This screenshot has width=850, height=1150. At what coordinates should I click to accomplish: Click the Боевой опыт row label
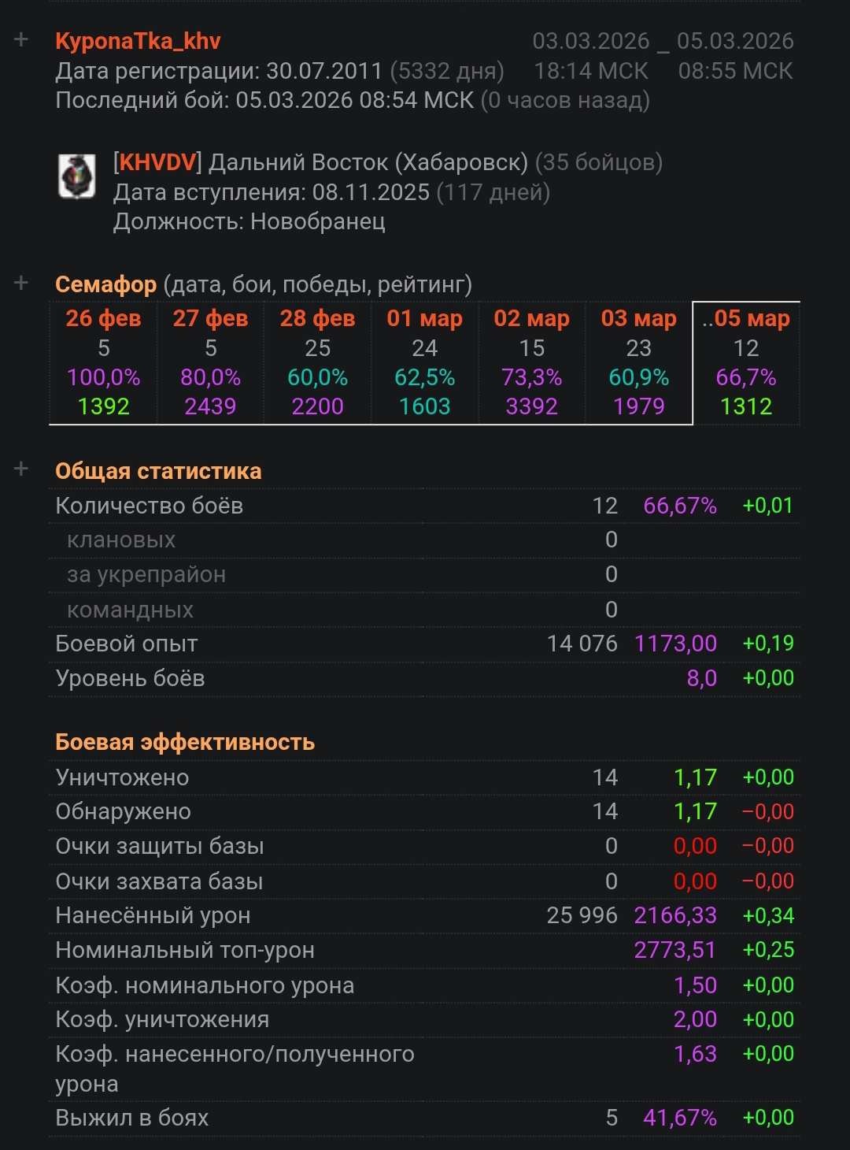[x=126, y=644]
